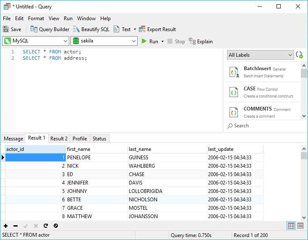Click the Query window title icon

click(7, 6)
